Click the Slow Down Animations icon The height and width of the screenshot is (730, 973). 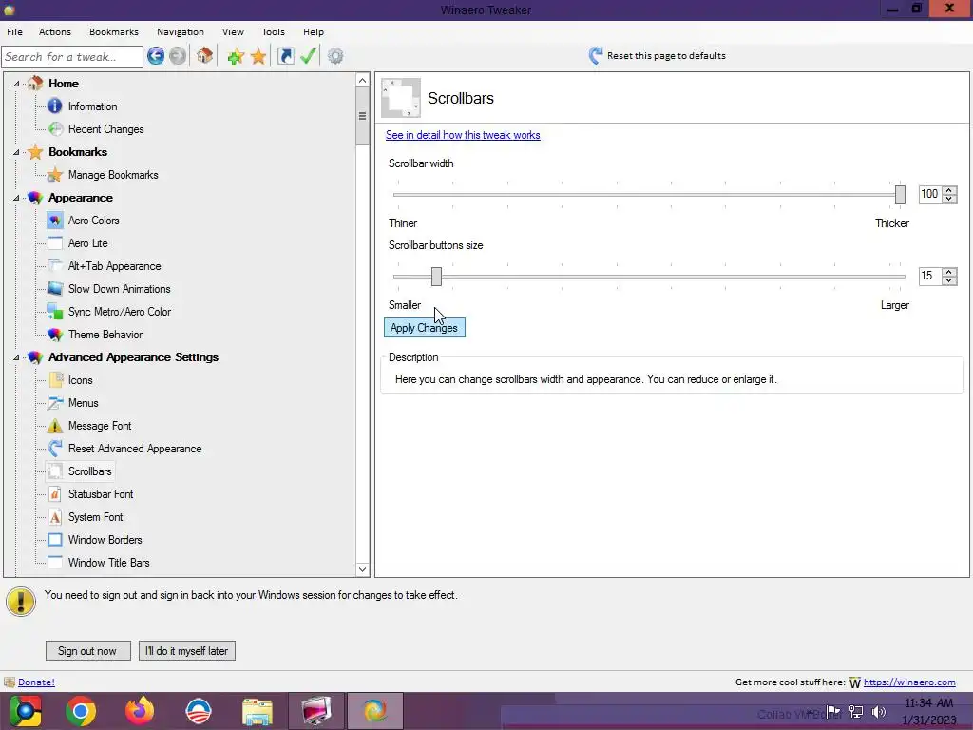tap(55, 289)
